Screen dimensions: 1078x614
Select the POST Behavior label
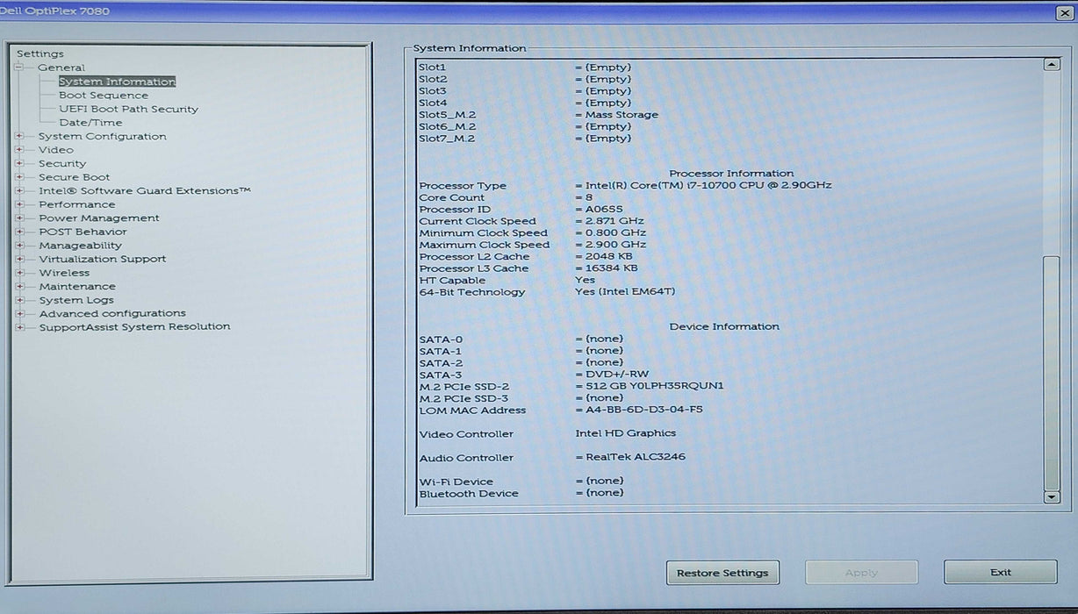tap(83, 232)
